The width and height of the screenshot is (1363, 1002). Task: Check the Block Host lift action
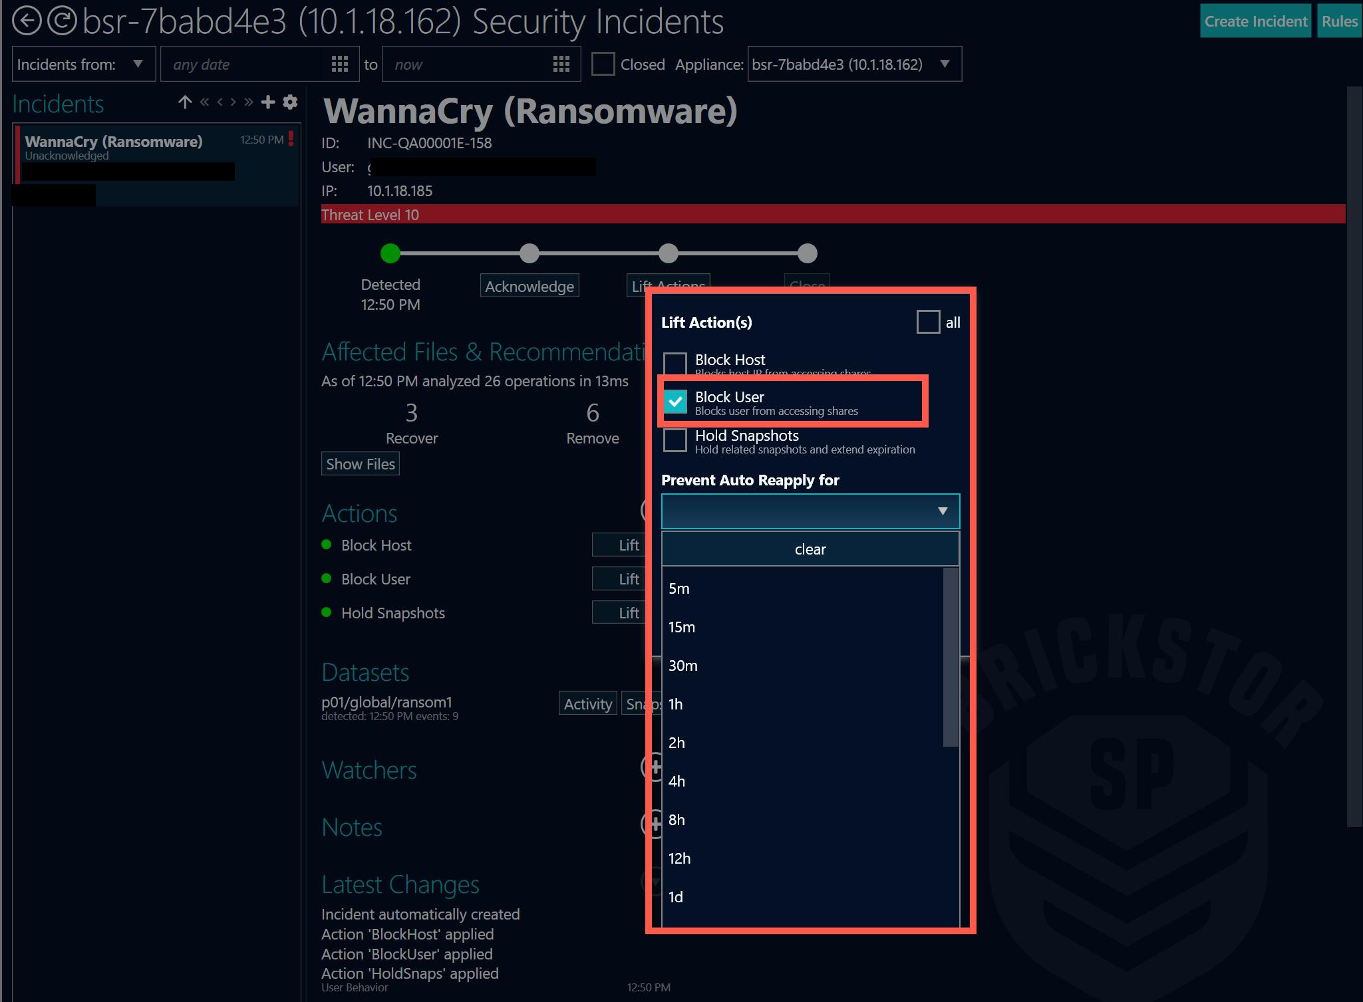pyautogui.click(x=675, y=364)
